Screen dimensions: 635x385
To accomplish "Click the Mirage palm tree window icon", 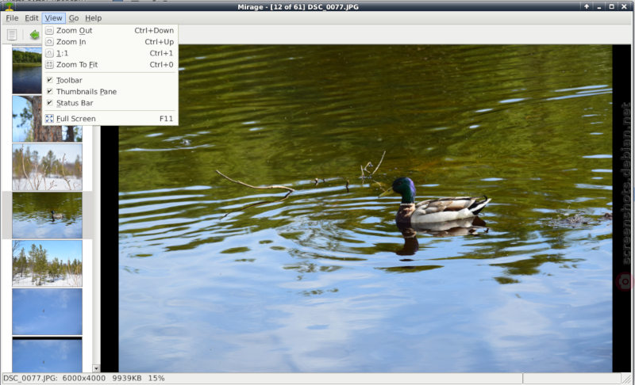I will click(9, 6).
